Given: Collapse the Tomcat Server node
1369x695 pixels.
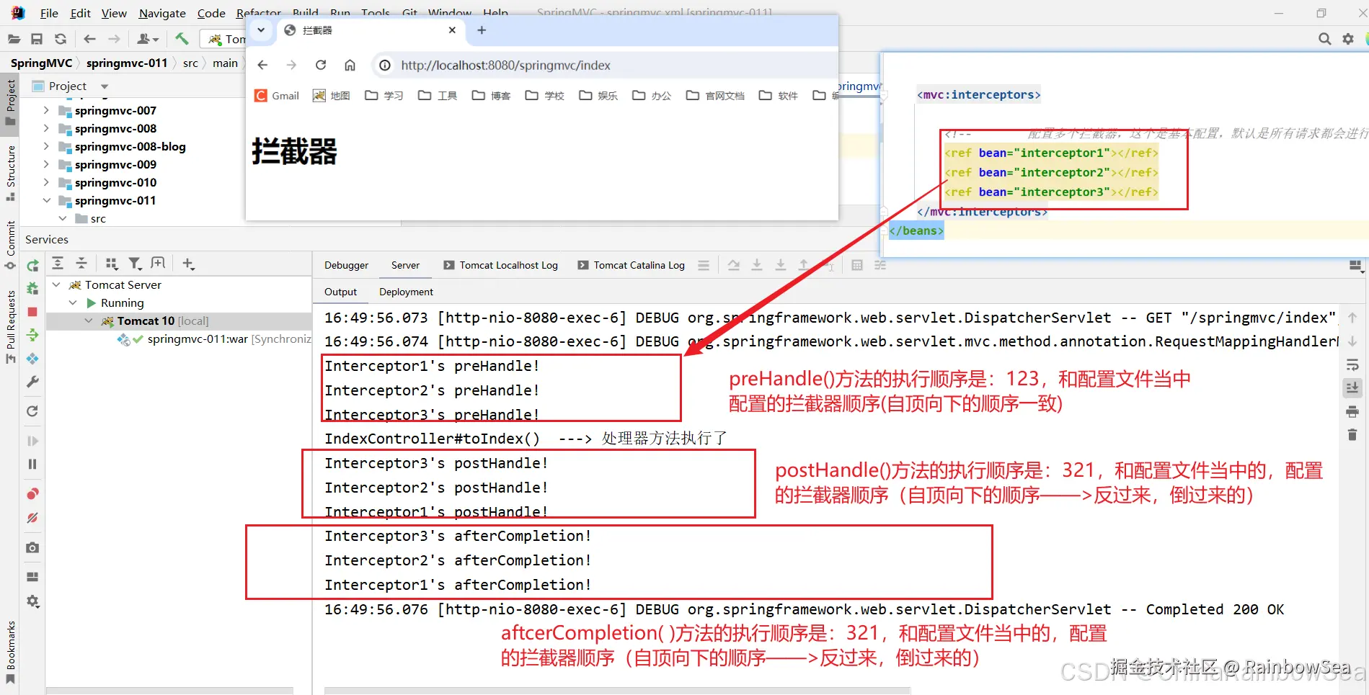Looking at the screenshot, I should coord(56,284).
